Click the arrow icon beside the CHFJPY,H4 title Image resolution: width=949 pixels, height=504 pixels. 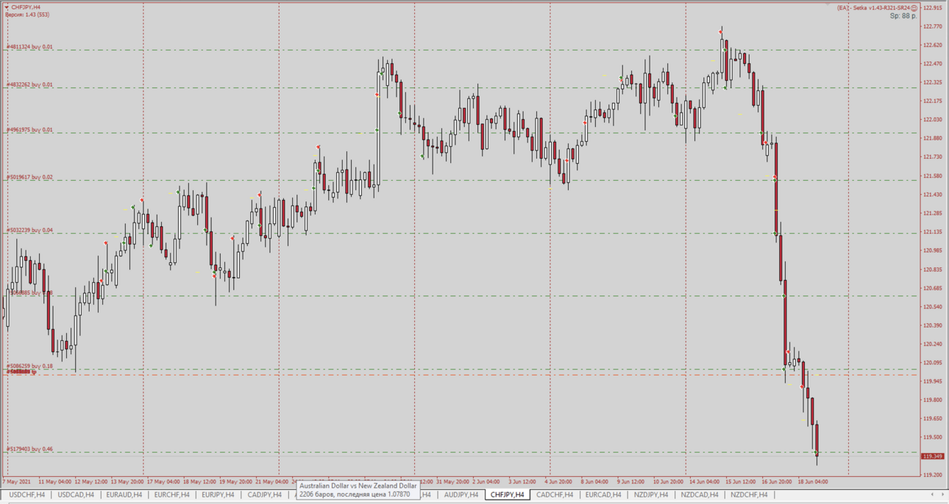(7, 7)
